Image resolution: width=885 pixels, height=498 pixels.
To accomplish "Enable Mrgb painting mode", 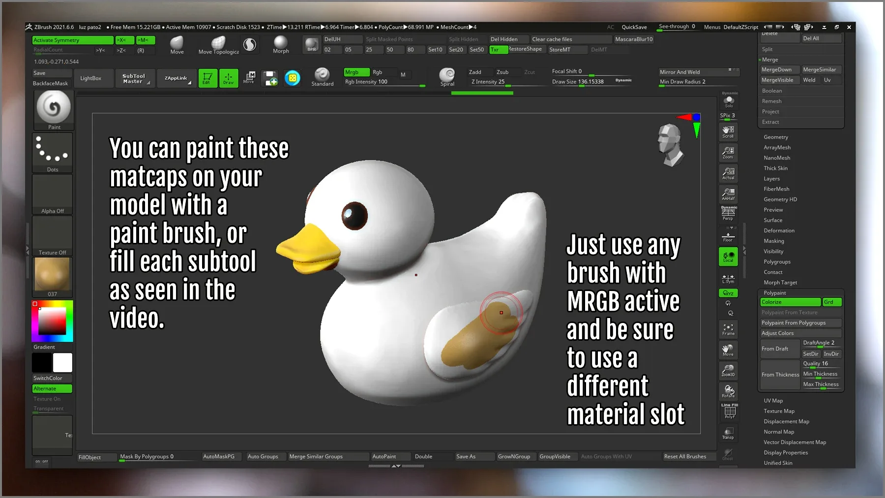I will (356, 72).
